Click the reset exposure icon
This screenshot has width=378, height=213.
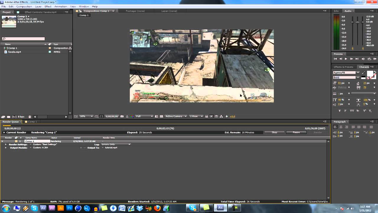(227, 116)
